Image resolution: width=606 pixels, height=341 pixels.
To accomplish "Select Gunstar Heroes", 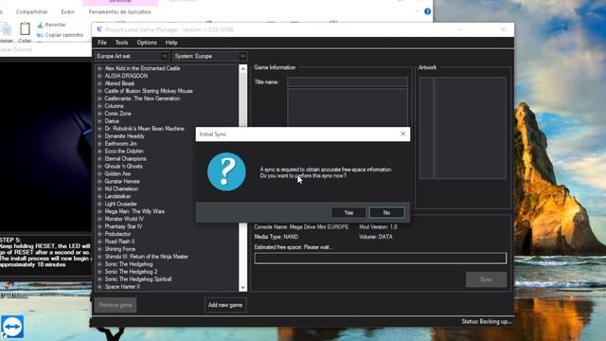I will [122, 181].
